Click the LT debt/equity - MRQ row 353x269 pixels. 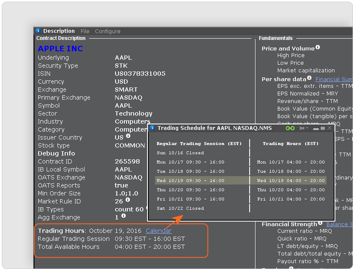pyautogui.click(x=308, y=246)
